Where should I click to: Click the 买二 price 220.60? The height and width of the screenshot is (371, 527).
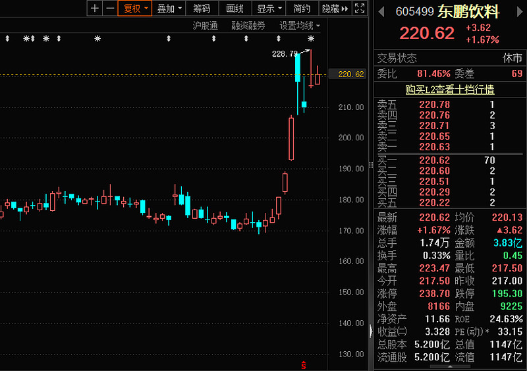click(434, 171)
